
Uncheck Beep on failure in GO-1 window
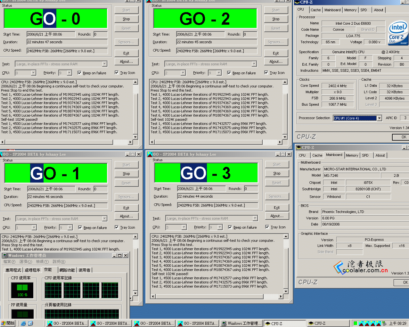click(x=80, y=228)
